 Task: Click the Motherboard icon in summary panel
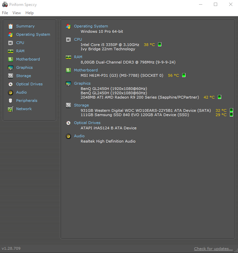68,70
